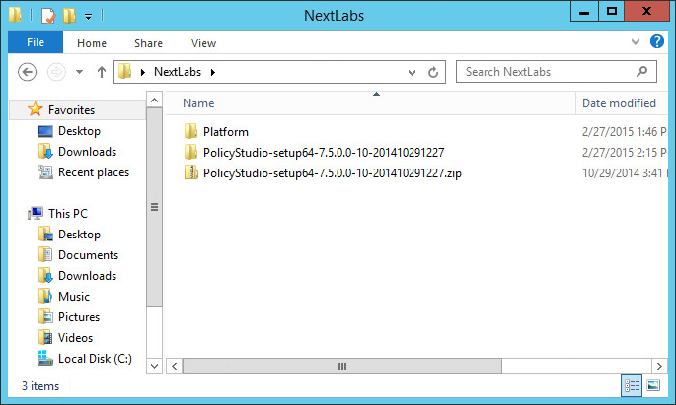676x405 pixels.
Task: Click the horizontal scrollbar thumb
Action: [342, 367]
